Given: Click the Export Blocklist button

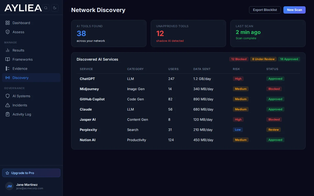Looking at the screenshot, I should click(265, 10).
